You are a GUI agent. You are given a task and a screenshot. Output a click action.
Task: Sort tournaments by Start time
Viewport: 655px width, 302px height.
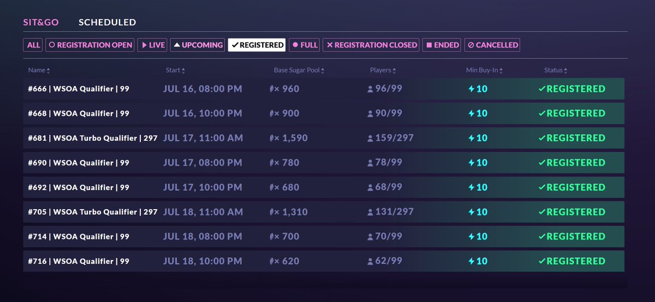(x=175, y=70)
